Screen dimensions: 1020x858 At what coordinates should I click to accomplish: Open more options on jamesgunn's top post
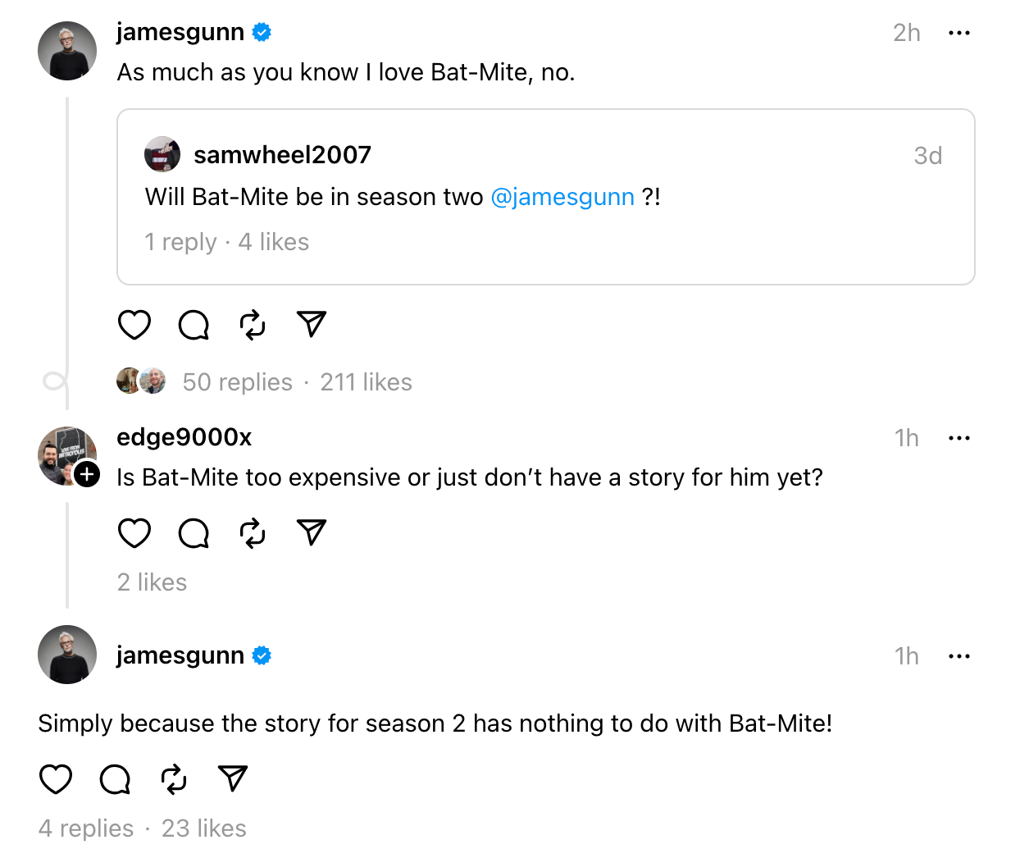[959, 33]
